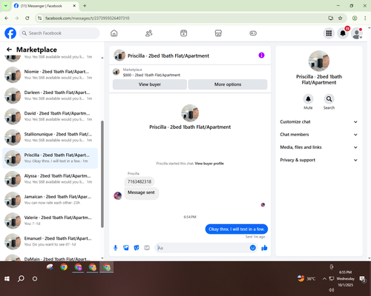Attach a photo file icon
371x296 pixels.
click(x=126, y=248)
